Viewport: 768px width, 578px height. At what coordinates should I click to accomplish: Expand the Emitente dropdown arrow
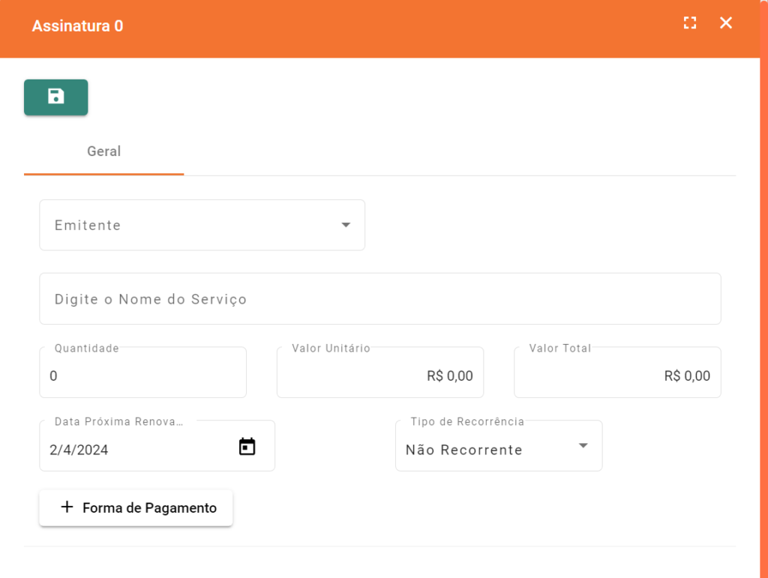tap(346, 225)
